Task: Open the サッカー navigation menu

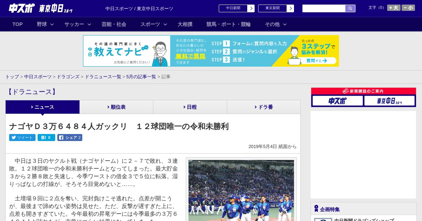Action: pos(74,24)
